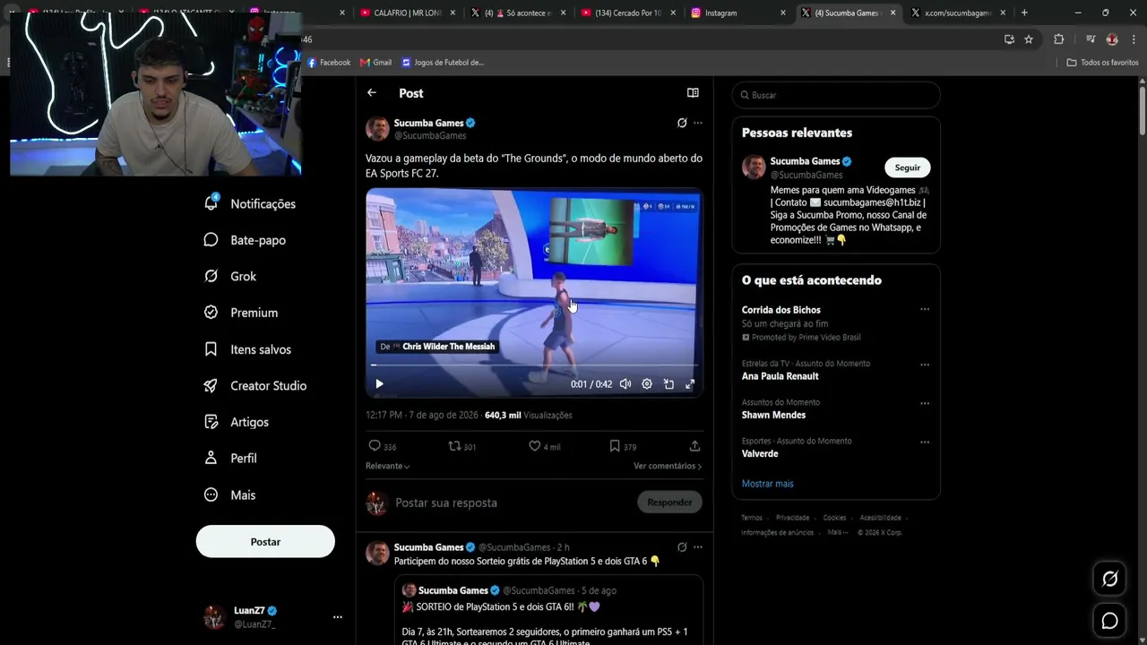Viewport: 1147px width, 645px height.
Task: Open Bate-papo in the sidebar
Action: tap(246, 240)
